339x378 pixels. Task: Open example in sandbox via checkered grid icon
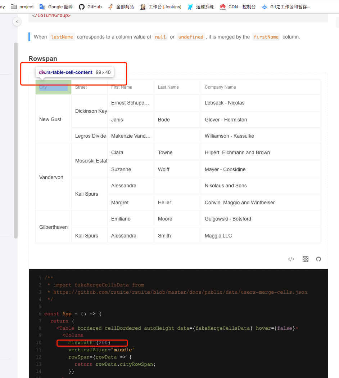pyautogui.click(x=305, y=259)
